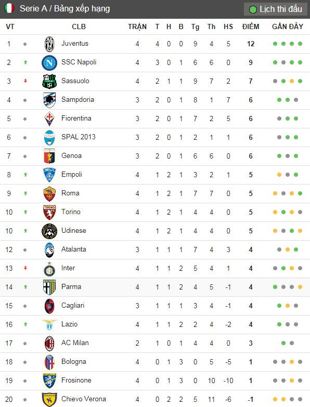Viewport: 310px width, 407px height.
Task: Click the GẦN ĐÂY recent form header
Action: (288, 27)
